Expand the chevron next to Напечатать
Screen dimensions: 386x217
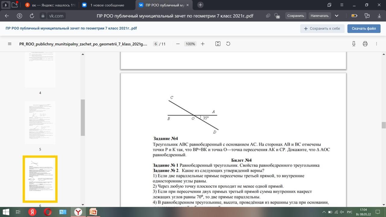337,16
